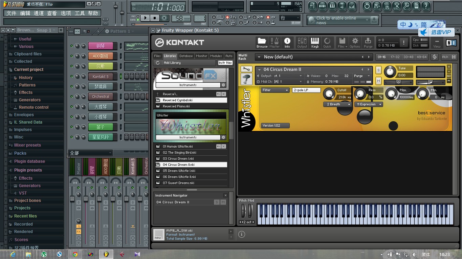This screenshot has height=259, width=462.
Task: Open FL Studio piano roll icon
Action: 332,6
